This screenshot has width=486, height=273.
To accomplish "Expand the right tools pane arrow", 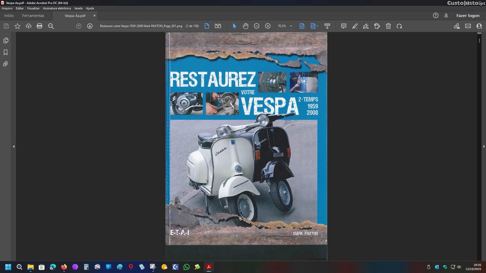I will [x=483, y=147].
